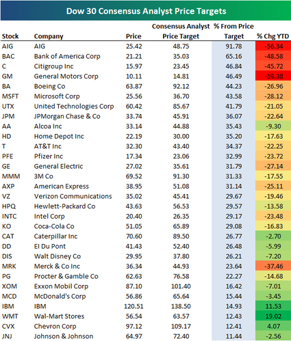
Task: Click the Company column header
Action: pyautogui.click(x=49, y=36)
